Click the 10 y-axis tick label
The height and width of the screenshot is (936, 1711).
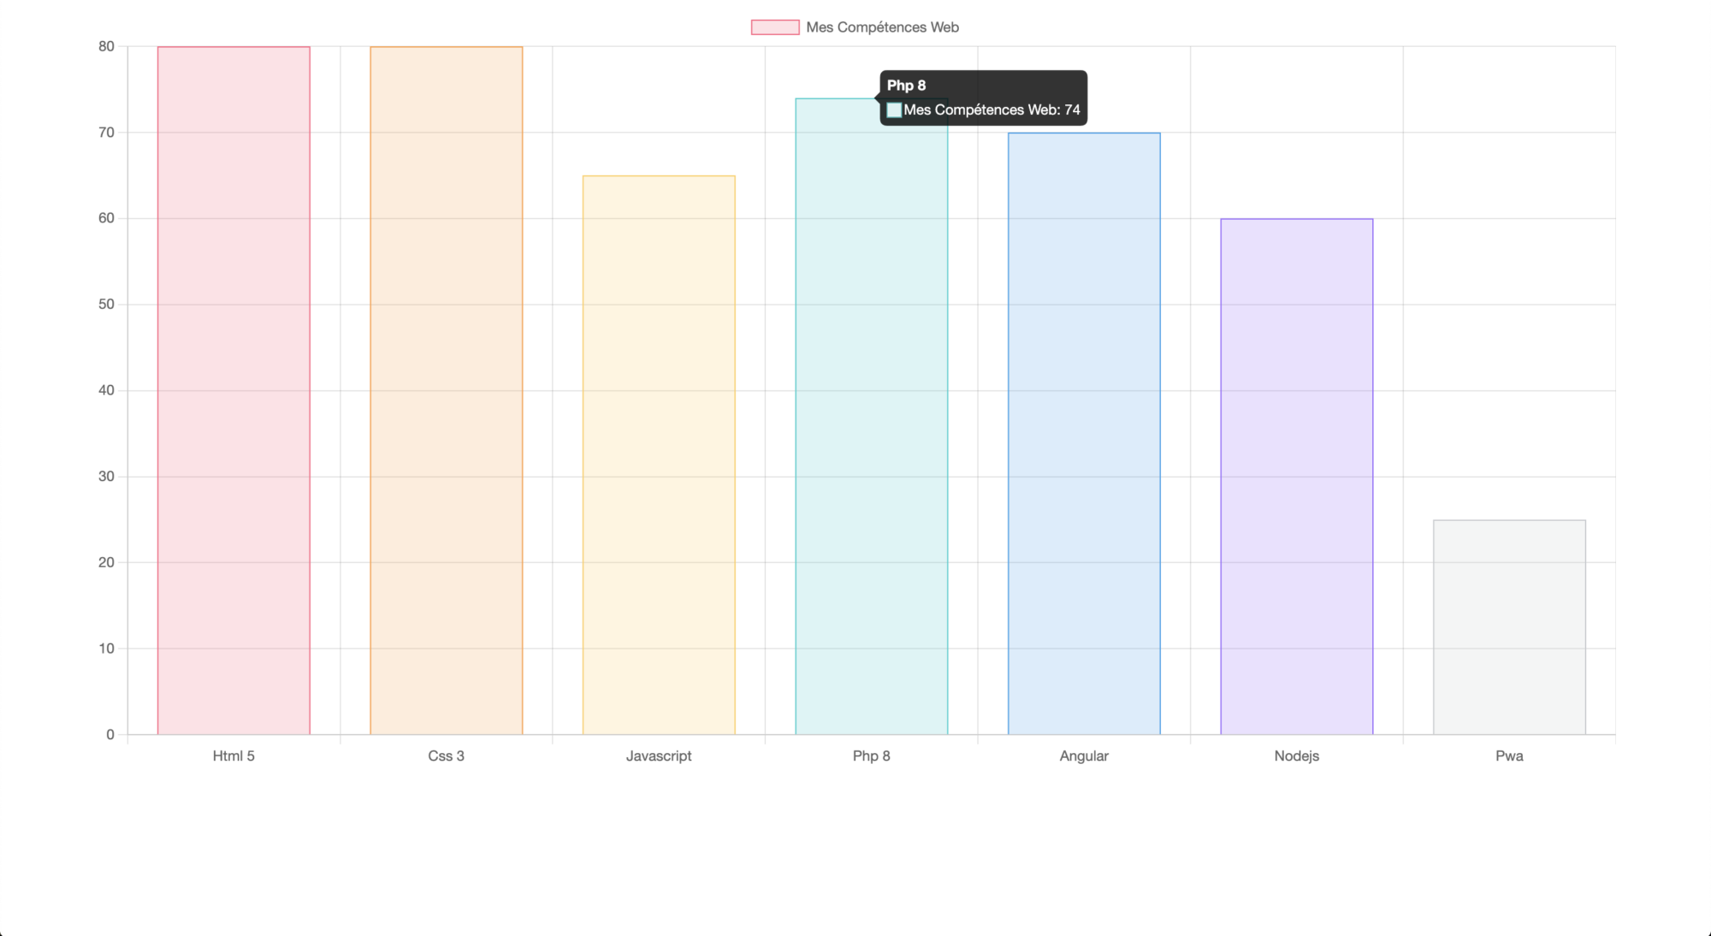[x=106, y=649]
